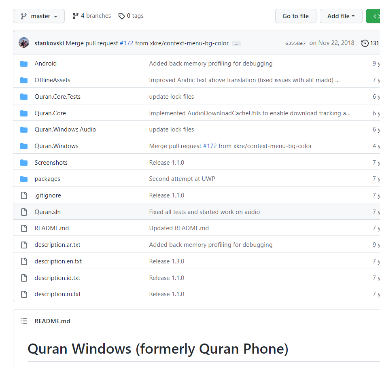
Task: Open README.md in the file list
Action: tap(52, 228)
